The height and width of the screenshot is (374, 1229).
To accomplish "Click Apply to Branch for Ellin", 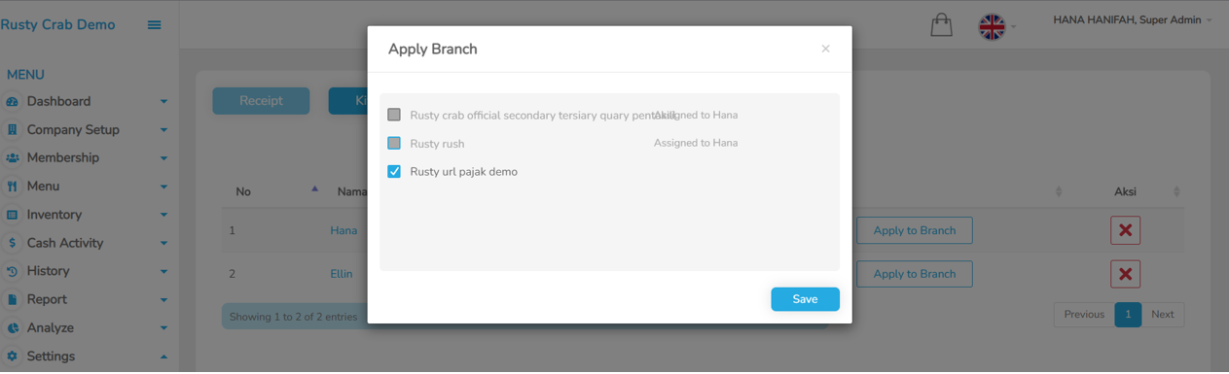I will pyautogui.click(x=914, y=274).
